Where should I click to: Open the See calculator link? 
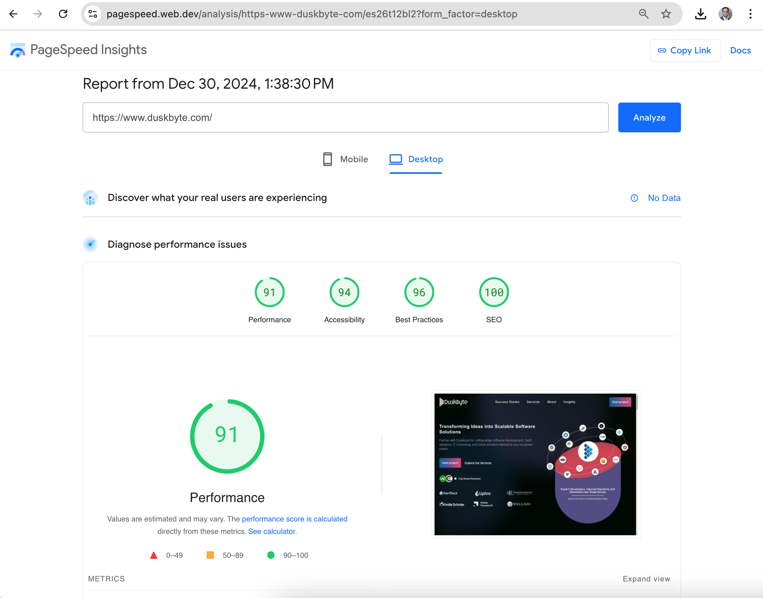tap(272, 531)
